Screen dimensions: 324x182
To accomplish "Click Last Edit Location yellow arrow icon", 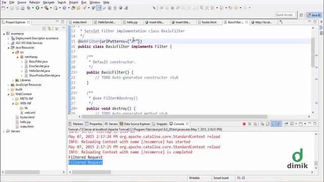I will (x=230, y=8).
